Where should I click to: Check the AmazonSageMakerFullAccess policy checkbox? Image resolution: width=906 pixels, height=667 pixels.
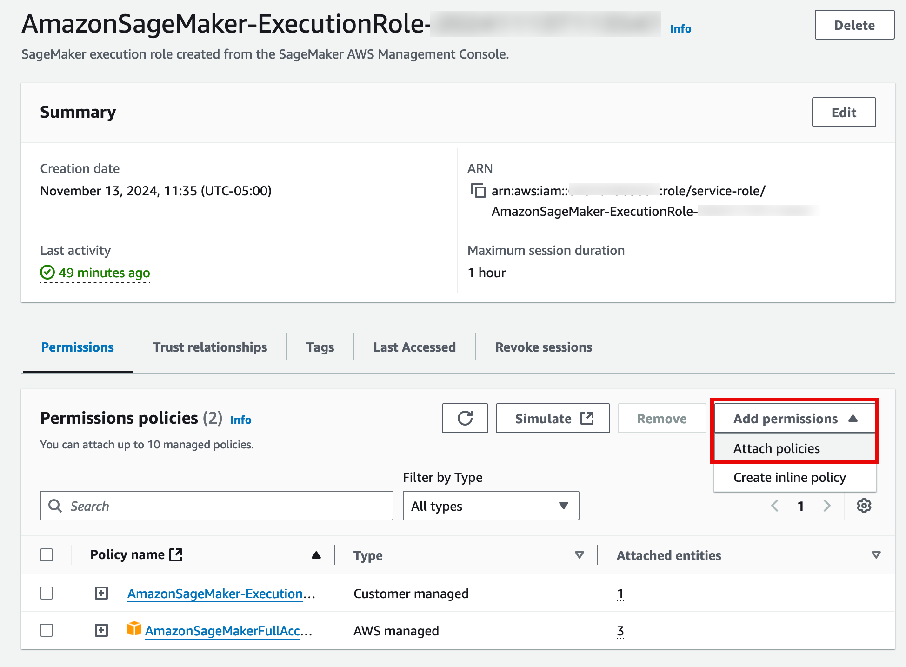click(47, 630)
